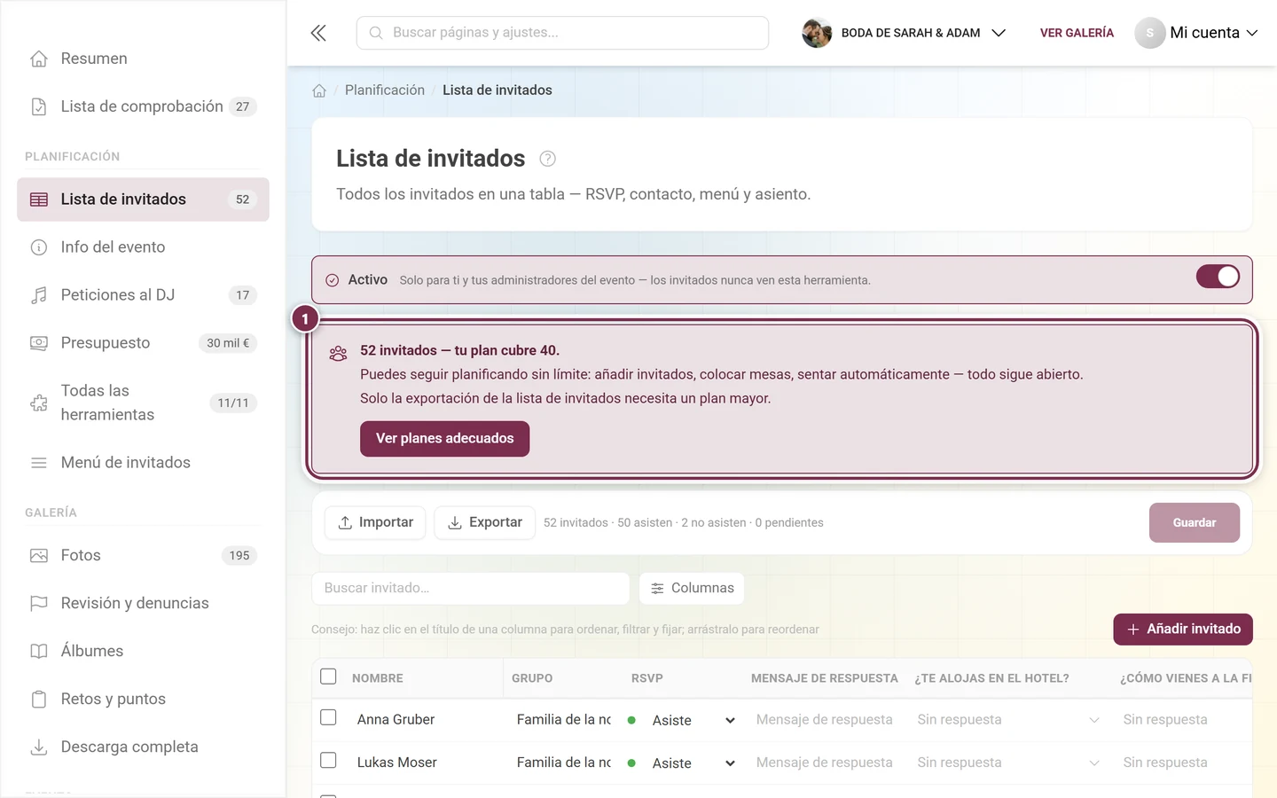Click the Ver planes adecuados button
Image resolution: width=1277 pixels, height=798 pixels.
tap(444, 439)
